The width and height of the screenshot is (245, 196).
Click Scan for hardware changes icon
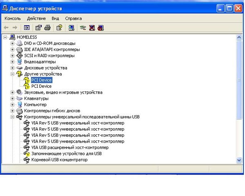[71, 28]
